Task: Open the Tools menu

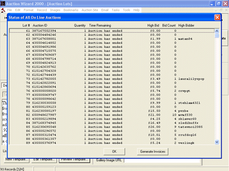Action: coord(126,10)
